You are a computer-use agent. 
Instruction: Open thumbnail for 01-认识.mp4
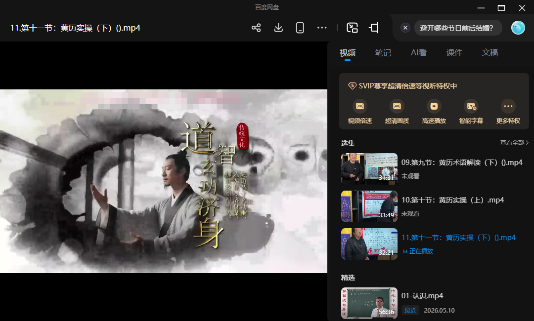pyautogui.click(x=369, y=303)
